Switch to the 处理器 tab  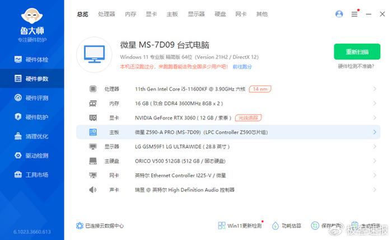106,14
